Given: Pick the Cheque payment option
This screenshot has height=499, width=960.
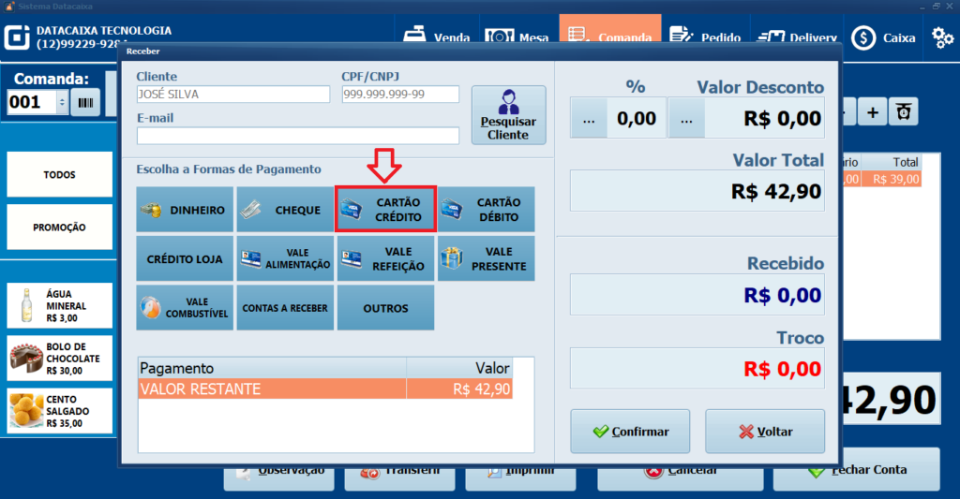Looking at the screenshot, I should (x=285, y=210).
